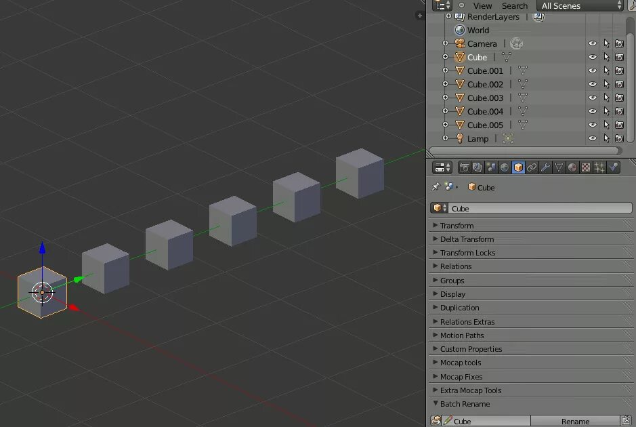Screen dimensions: 636x427
Task: Click the mesh data icon beside Cube.001
Action: tap(523, 70)
